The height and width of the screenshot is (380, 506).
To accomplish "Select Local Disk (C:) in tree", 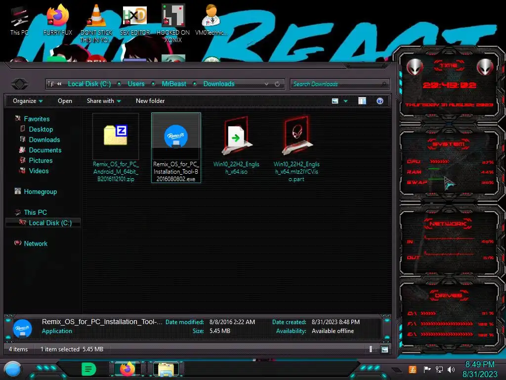I will point(50,223).
